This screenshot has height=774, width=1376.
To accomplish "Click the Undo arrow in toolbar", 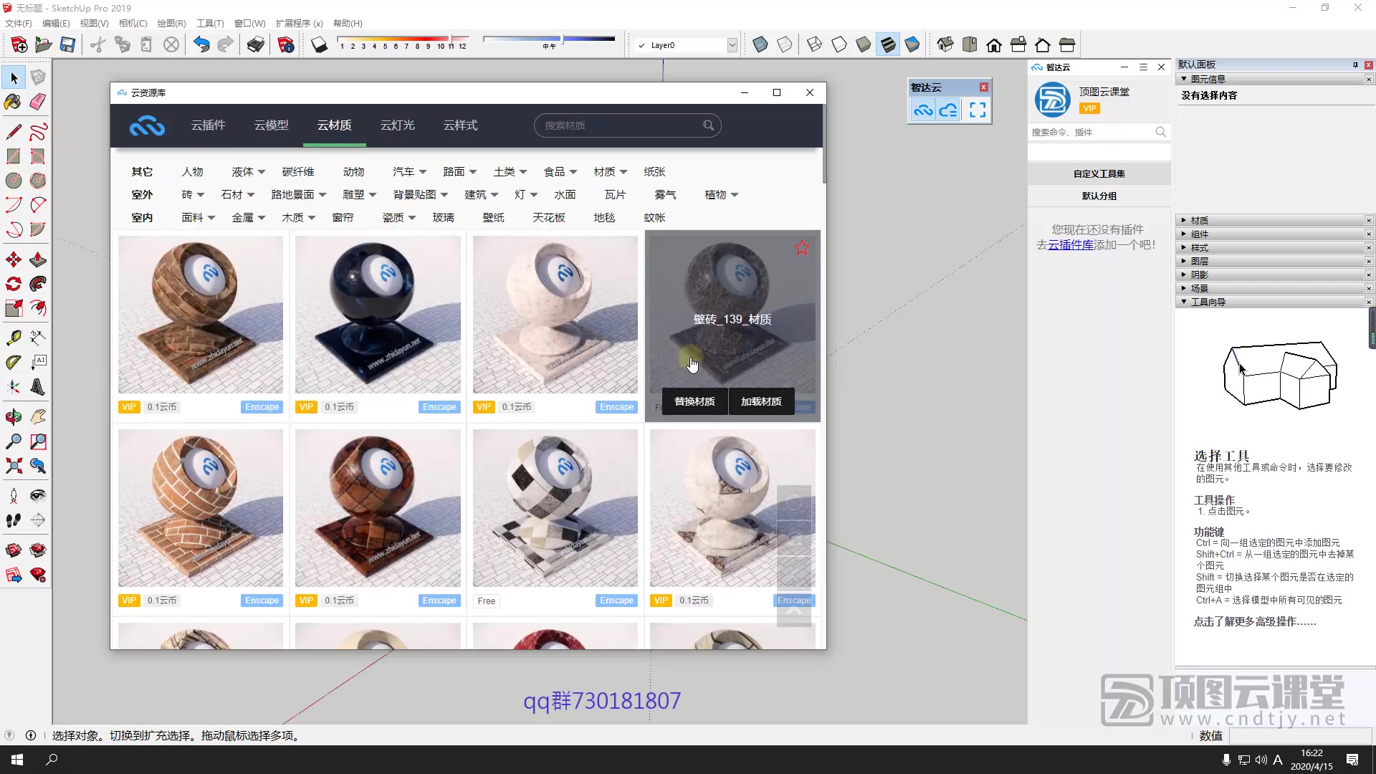I will click(x=201, y=45).
